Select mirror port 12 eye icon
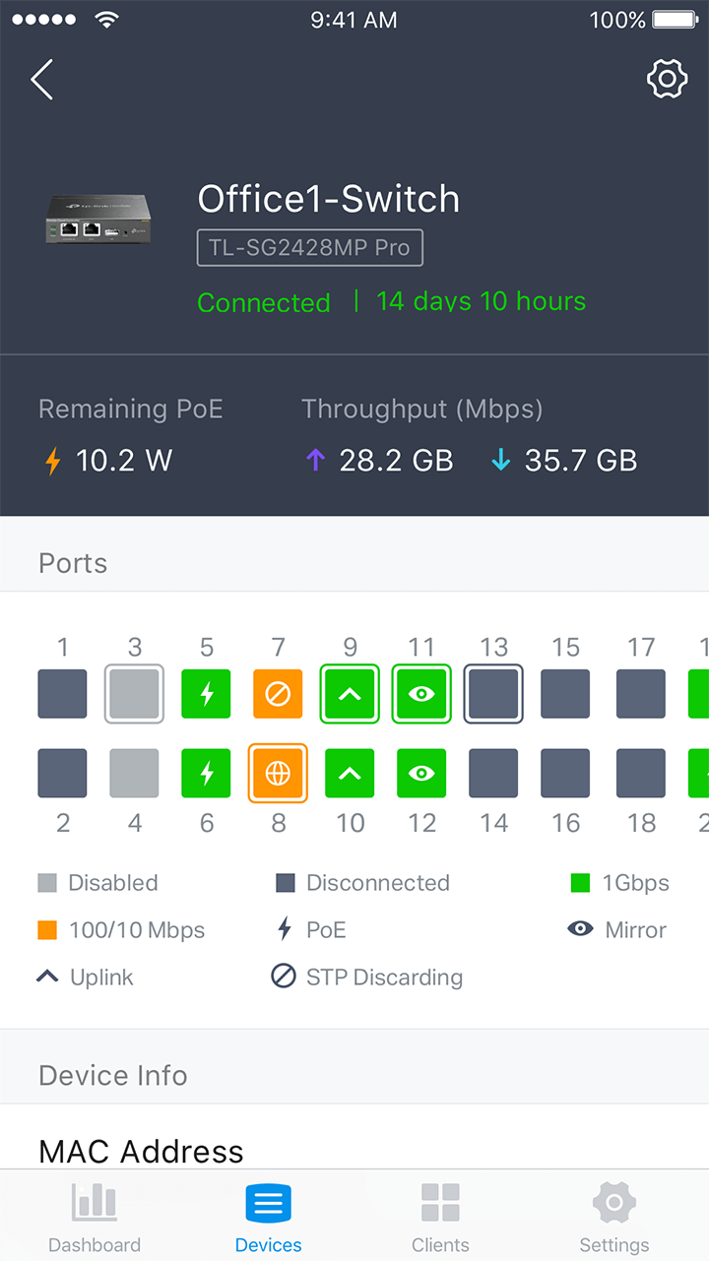Screen dimensions: 709x1261 [421, 773]
